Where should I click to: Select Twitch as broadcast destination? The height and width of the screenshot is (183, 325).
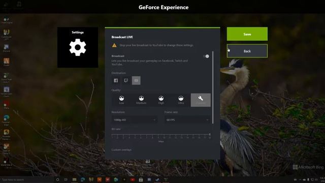tap(126, 80)
